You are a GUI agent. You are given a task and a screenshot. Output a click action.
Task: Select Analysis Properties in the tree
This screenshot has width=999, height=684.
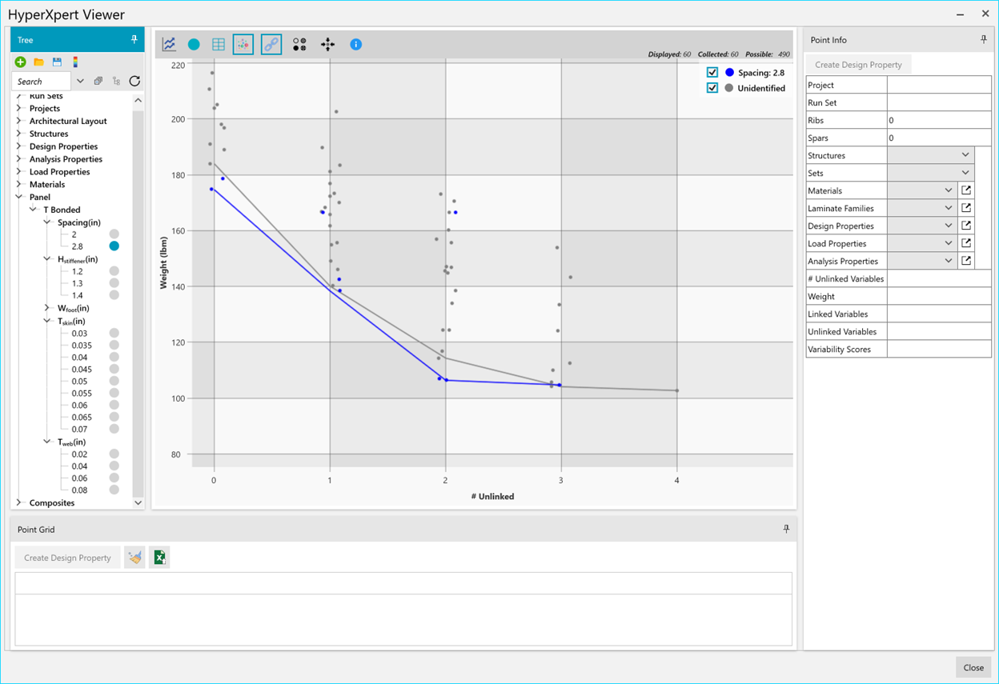66,159
